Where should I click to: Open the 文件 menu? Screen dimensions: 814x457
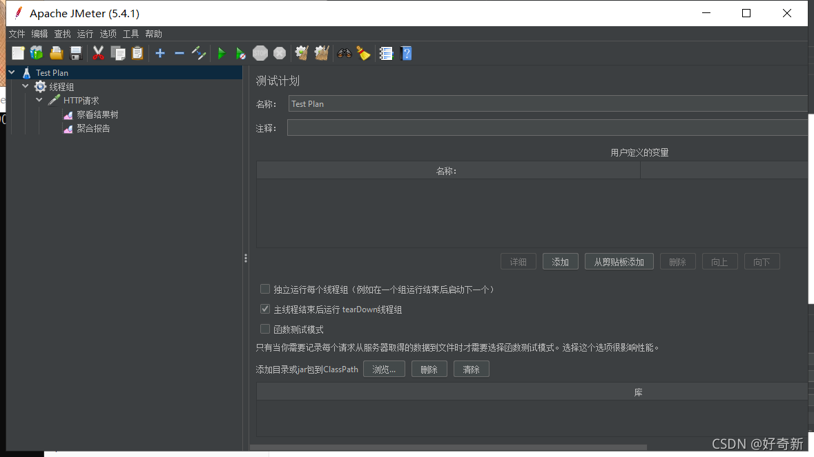pyautogui.click(x=17, y=34)
